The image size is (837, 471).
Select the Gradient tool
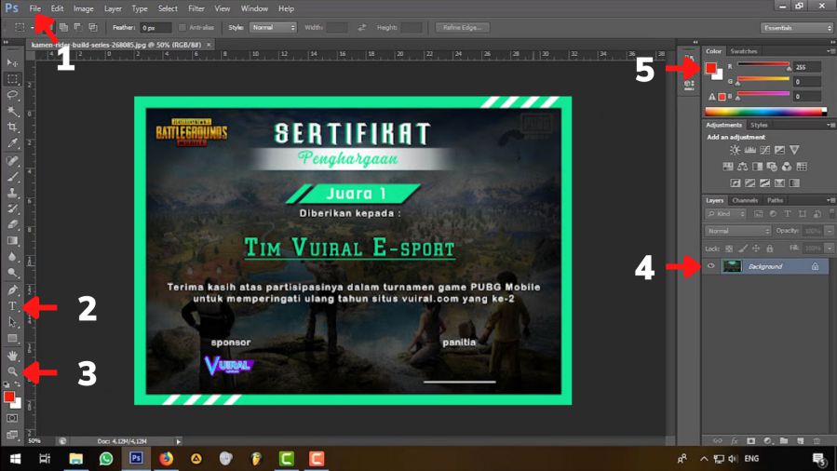(12, 240)
